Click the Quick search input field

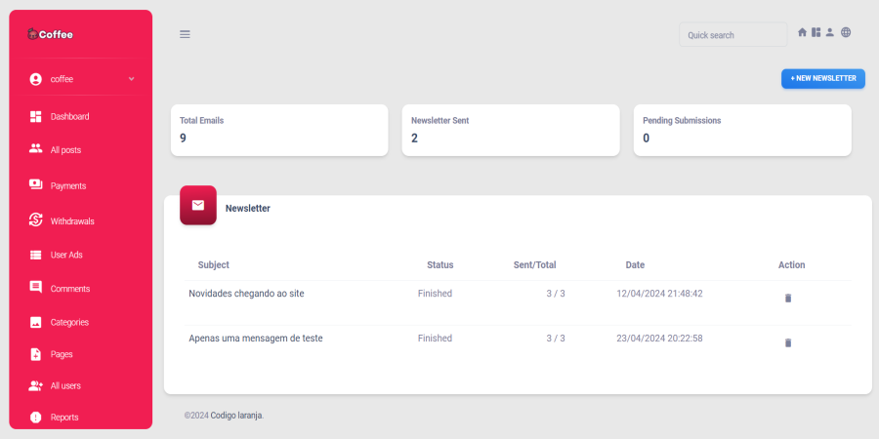732,35
